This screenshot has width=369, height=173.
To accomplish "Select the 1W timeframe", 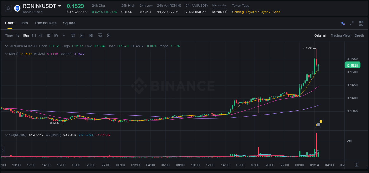I will pos(55,35).
